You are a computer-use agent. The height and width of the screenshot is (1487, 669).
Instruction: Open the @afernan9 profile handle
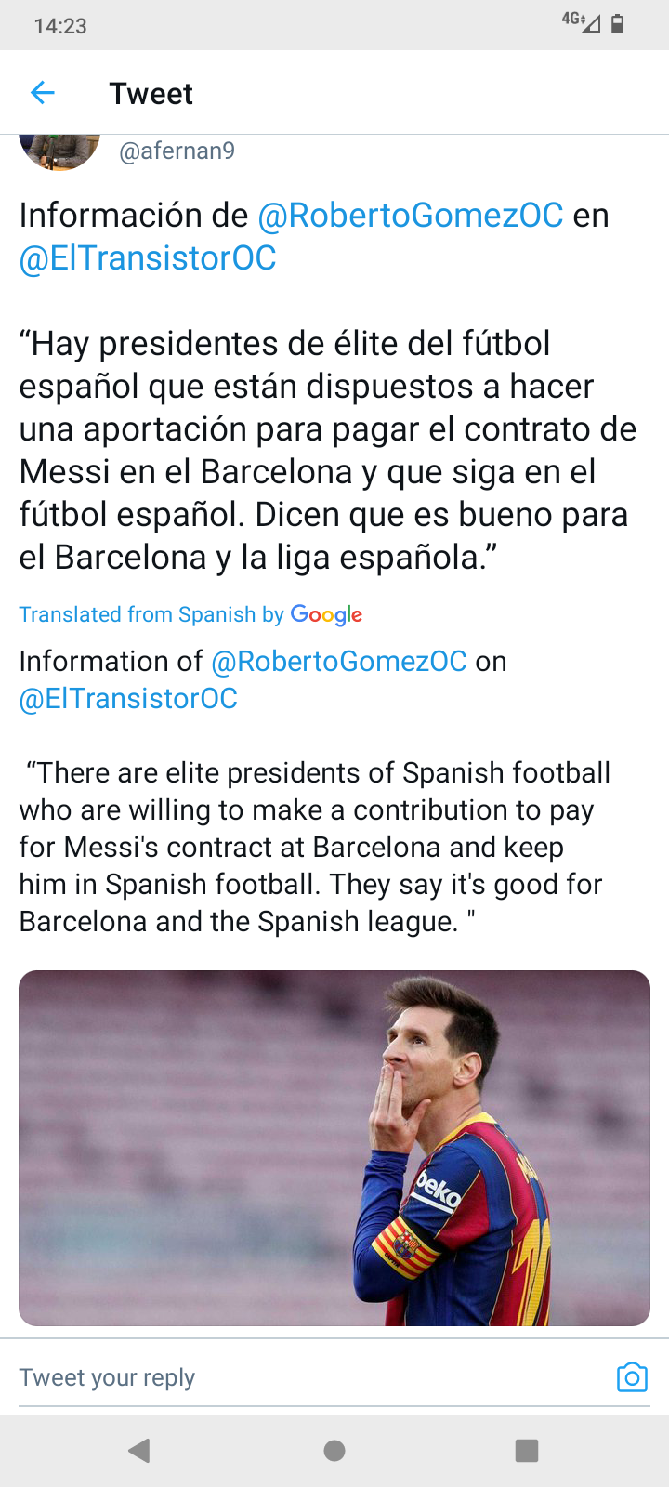point(177,151)
